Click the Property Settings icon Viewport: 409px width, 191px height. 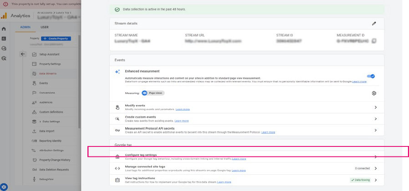pyautogui.click(x=34, y=64)
